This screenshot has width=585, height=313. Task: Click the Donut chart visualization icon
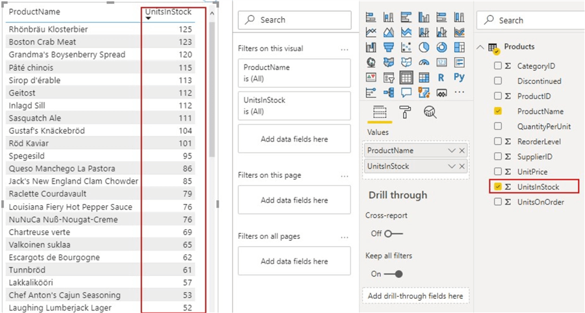441,47
